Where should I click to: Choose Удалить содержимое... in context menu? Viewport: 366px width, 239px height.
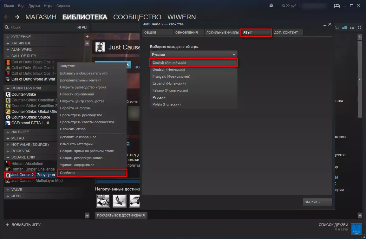[x=92, y=165]
